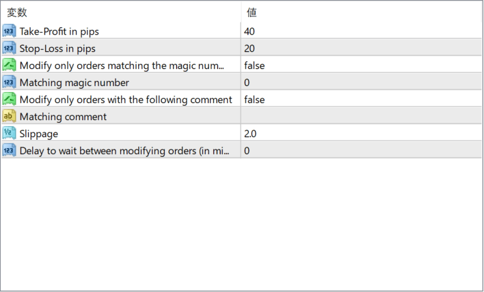Screen dimensions: 484x292
Task: Edit the Stop-Loss value 20
Action: (250, 48)
